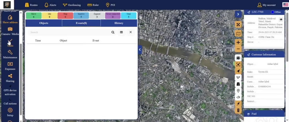Screen dimensions: 289x122
Task: Toggle POI pin map button
Action: click(238, 90)
